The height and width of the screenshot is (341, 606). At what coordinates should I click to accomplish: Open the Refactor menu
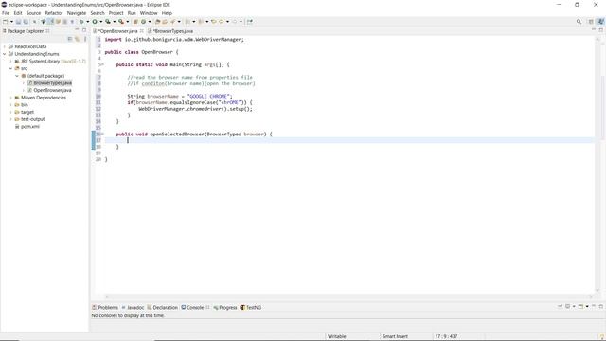[x=54, y=13]
